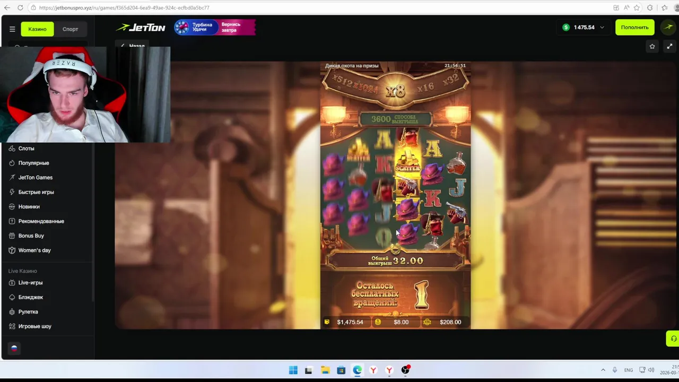Click the microphone icon in system tray
This screenshot has width=679, height=382.
tap(615, 370)
